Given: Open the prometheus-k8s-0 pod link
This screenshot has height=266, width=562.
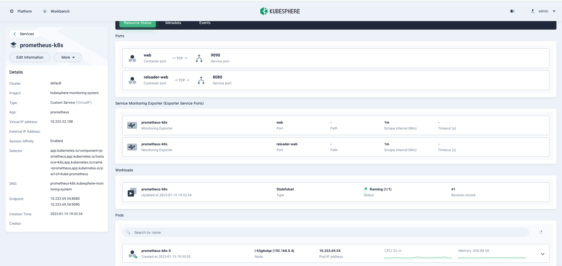Looking at the screenshot, I should (x=156, y=251).
